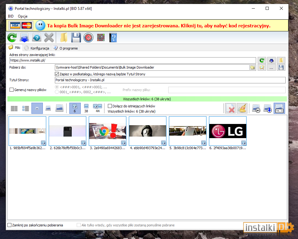Click filename 3. 2a9490a69442683...
Viewport: 298px width, 239px height.
(108, 148)
